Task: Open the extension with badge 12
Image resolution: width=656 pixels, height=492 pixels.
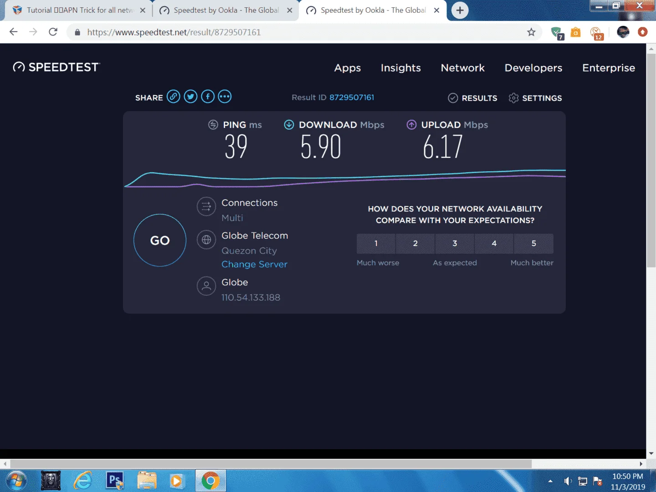Action: coord(597,33)
